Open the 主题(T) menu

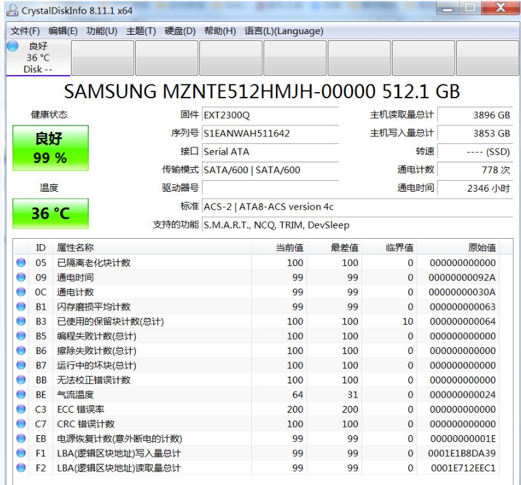(x=141, y=31)
